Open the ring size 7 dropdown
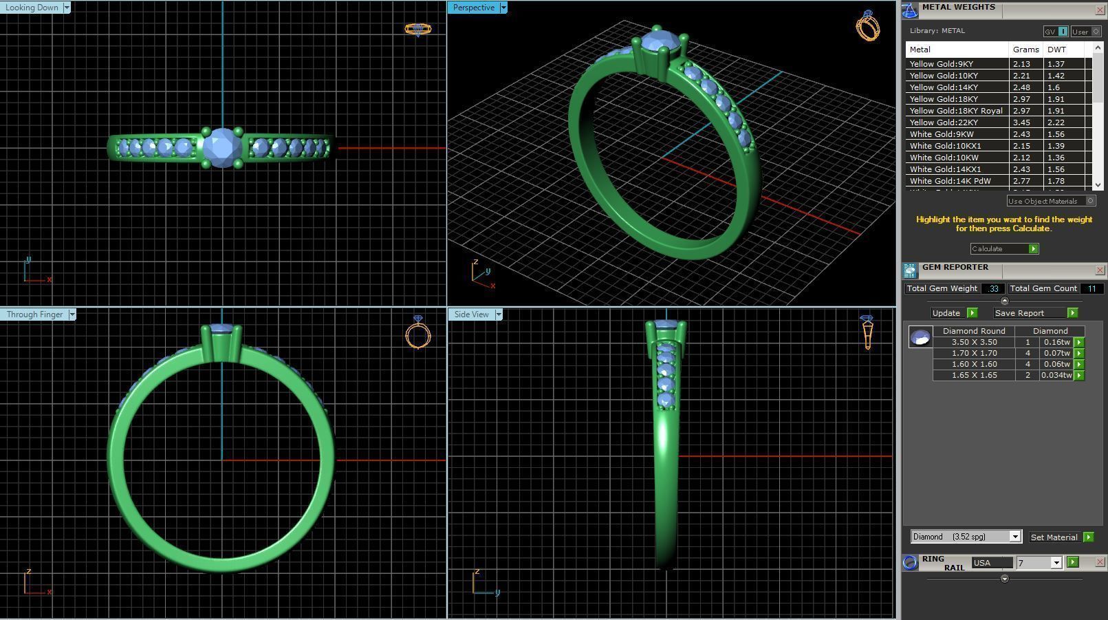Screen dimensions: 1108x620 click(1056, 563)
